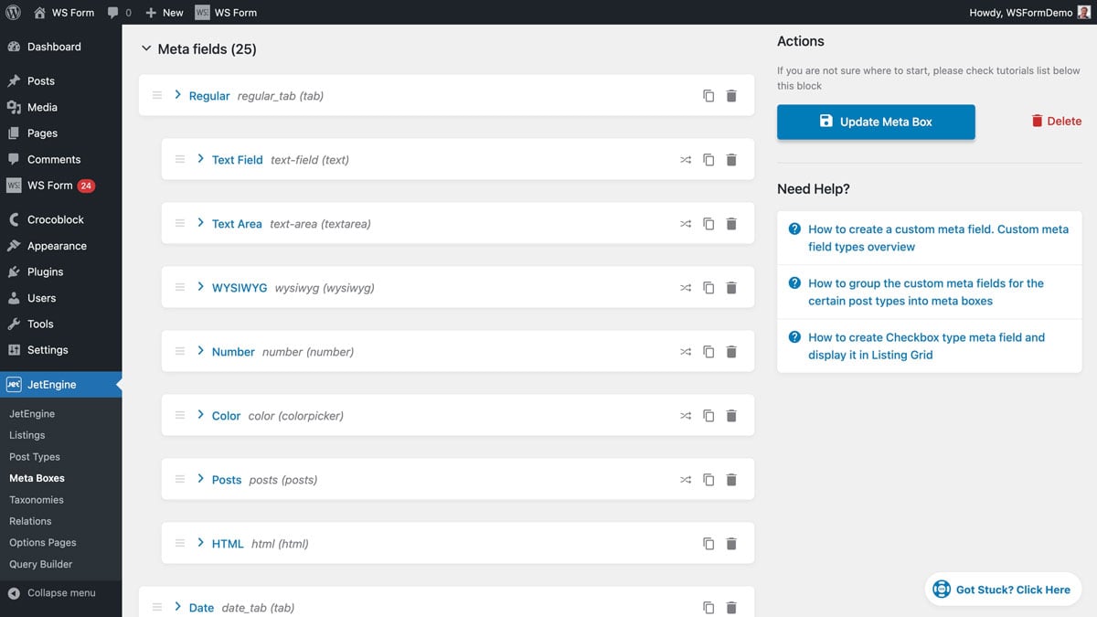Delete the Date tab field
Viewport: 1097px width, 617px height.
[x=731, y=607]
